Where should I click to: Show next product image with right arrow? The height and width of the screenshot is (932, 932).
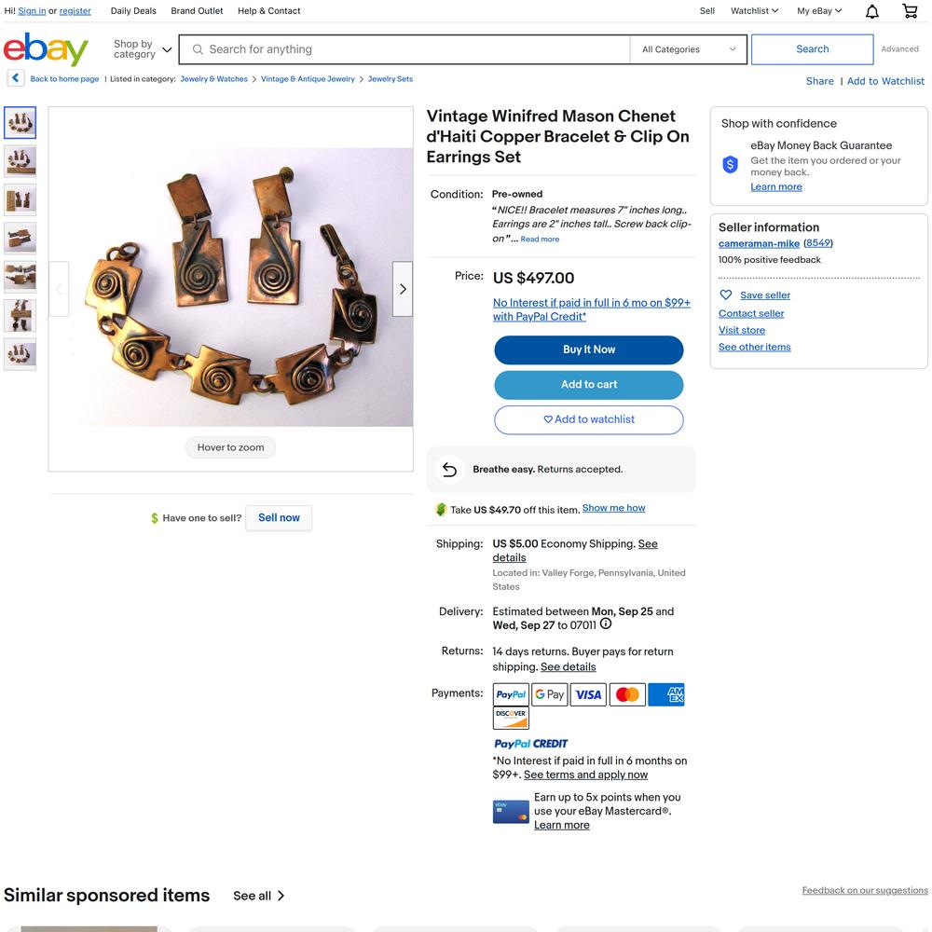tap(403, 289)
